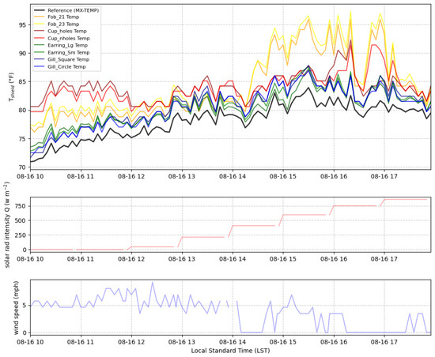Click the Gill_Square Temp legend line swatch

39,59
